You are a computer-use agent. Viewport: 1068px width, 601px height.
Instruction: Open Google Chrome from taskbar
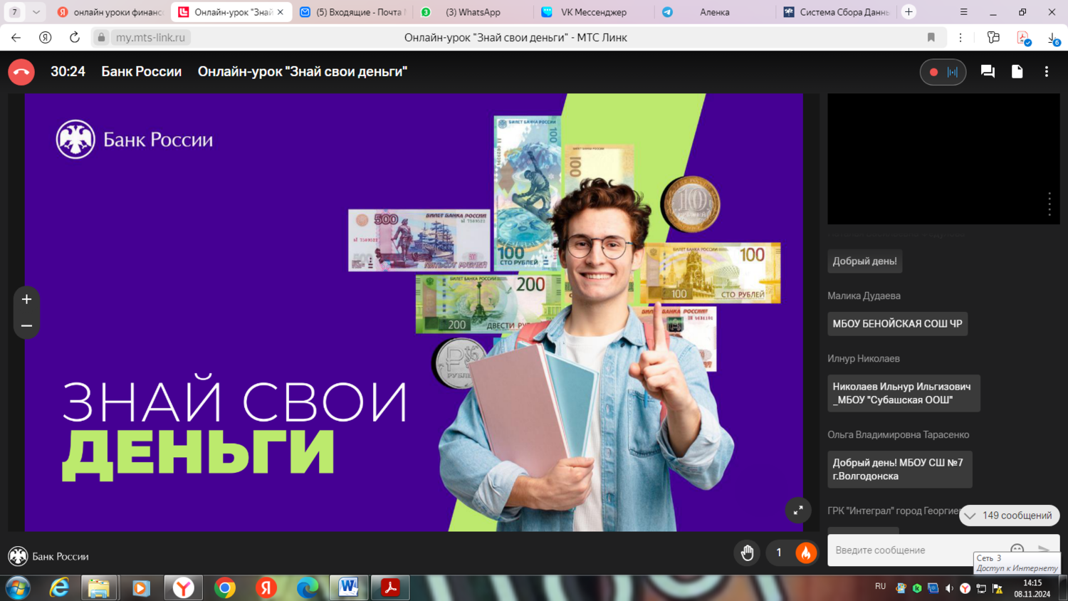(225, 588)
